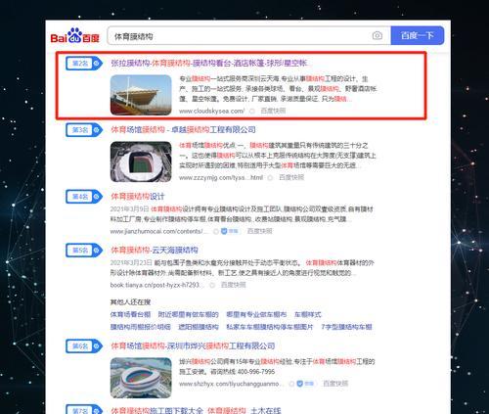Screen dimensions: 489x414
Task: Search related term 膜结构雨棚报价明细
Action: coord(140,327)
